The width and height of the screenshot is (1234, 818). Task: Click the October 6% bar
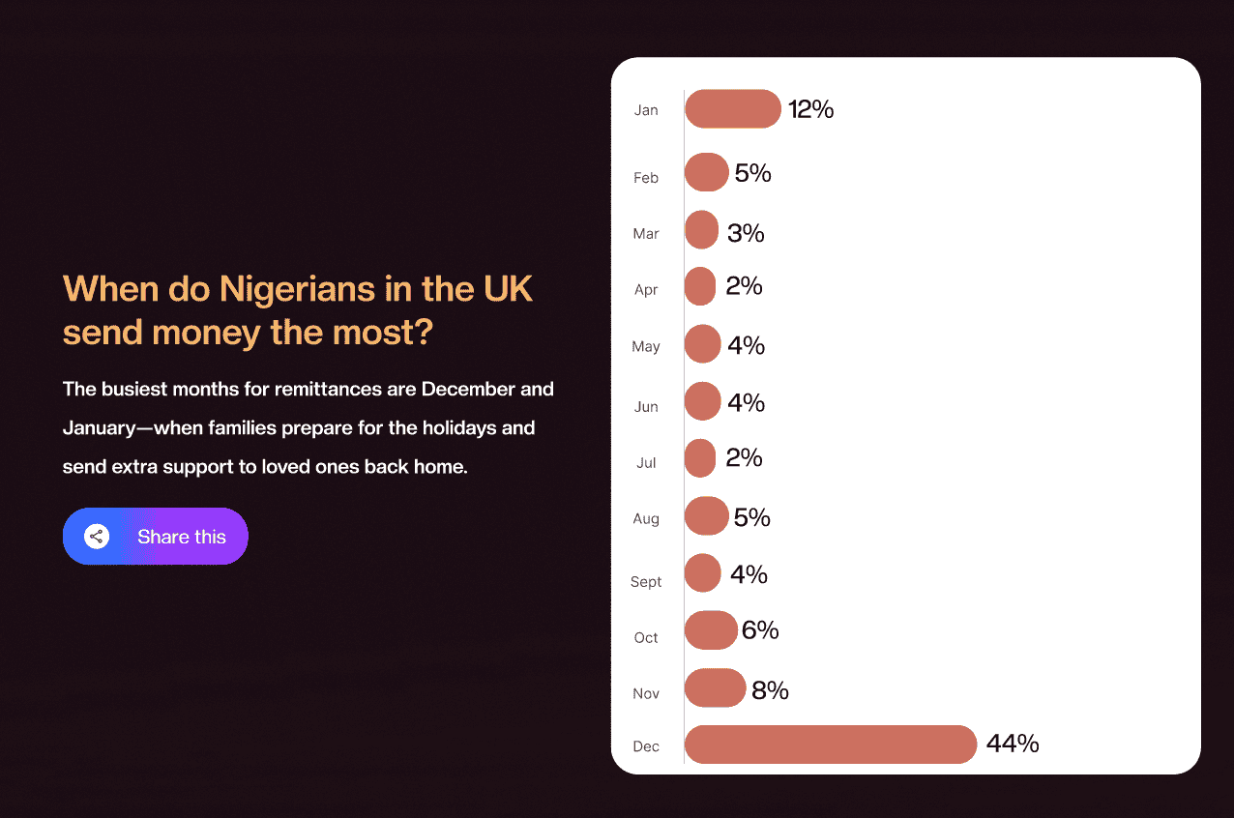click(x=710, y=630)
